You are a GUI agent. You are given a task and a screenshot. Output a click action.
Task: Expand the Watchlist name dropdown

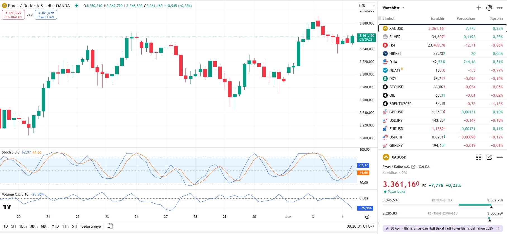pos(393,8)
